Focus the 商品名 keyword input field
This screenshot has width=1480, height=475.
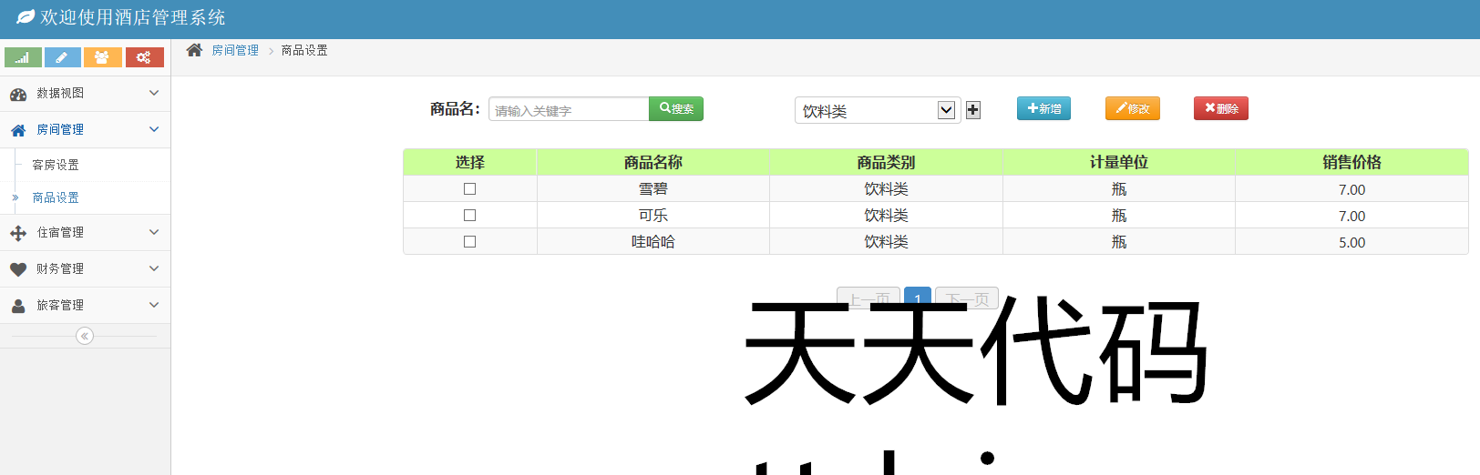point(569,110)
